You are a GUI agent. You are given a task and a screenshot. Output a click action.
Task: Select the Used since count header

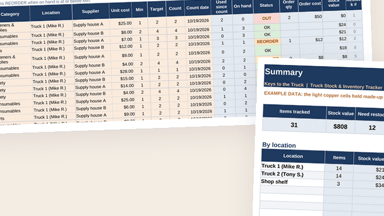[221, 7]
